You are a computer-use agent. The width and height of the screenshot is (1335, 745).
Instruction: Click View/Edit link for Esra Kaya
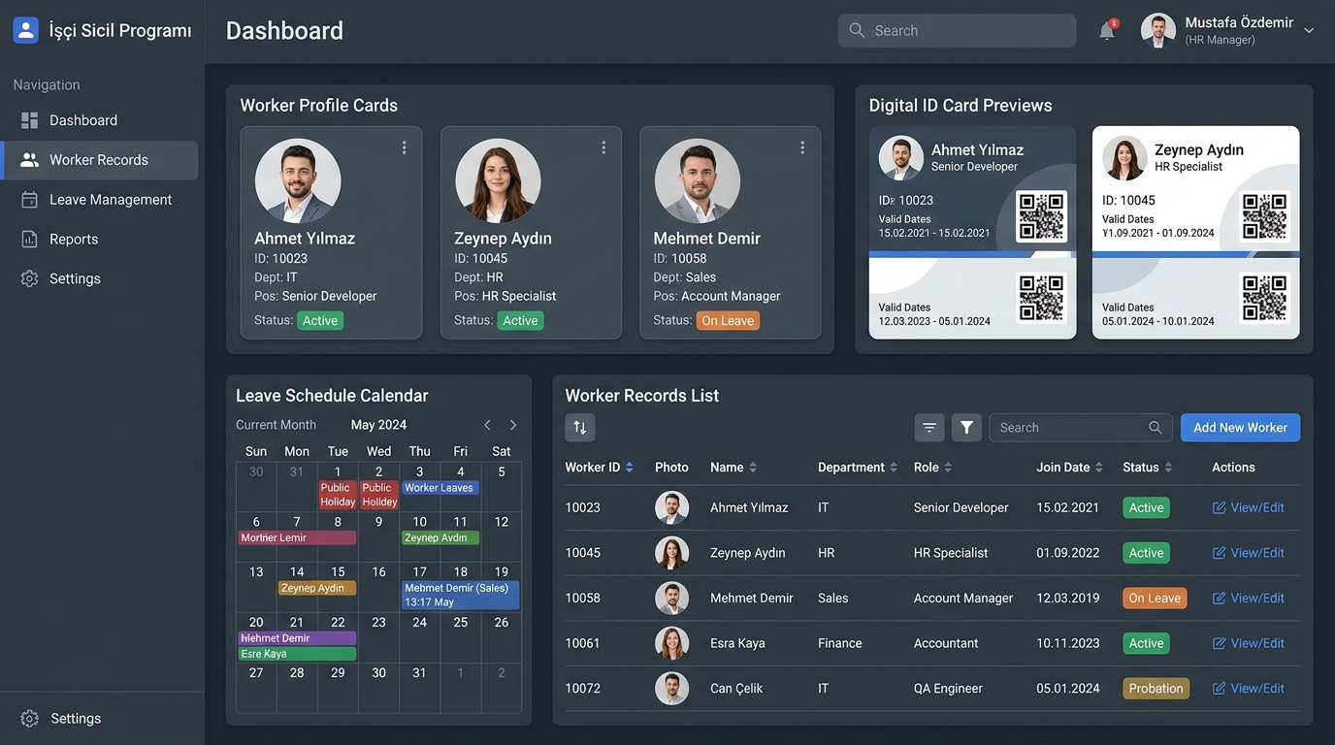1249,643
